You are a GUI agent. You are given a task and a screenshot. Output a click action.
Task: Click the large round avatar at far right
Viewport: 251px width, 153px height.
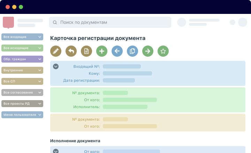point(243,22)
